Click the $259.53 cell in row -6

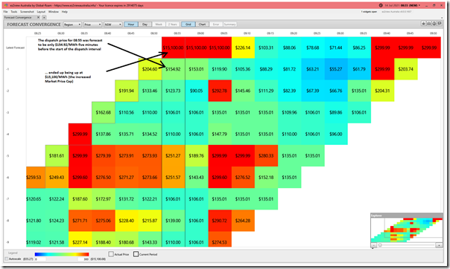[36, 178]
